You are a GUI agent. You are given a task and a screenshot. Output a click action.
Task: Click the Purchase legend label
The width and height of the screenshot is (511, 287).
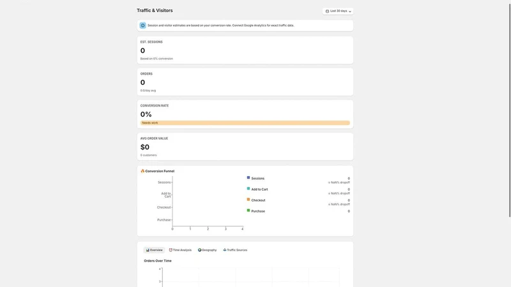[x=258, y=211]
